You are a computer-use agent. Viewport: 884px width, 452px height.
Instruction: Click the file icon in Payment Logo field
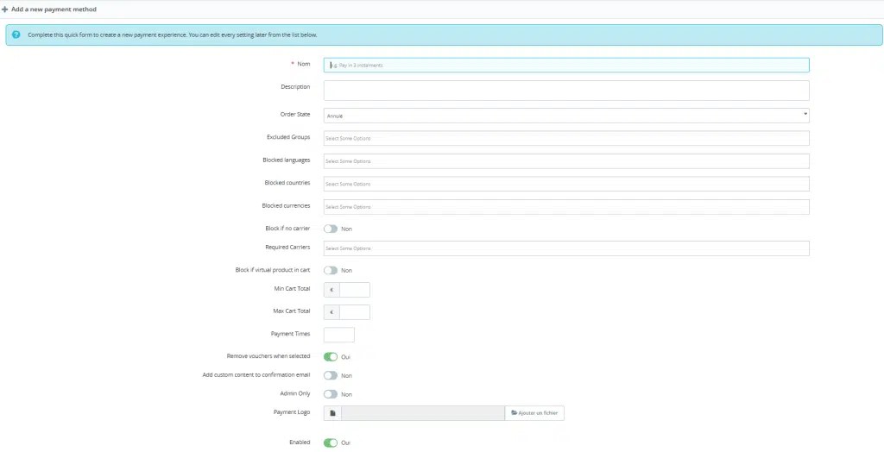tap(332, 413)
